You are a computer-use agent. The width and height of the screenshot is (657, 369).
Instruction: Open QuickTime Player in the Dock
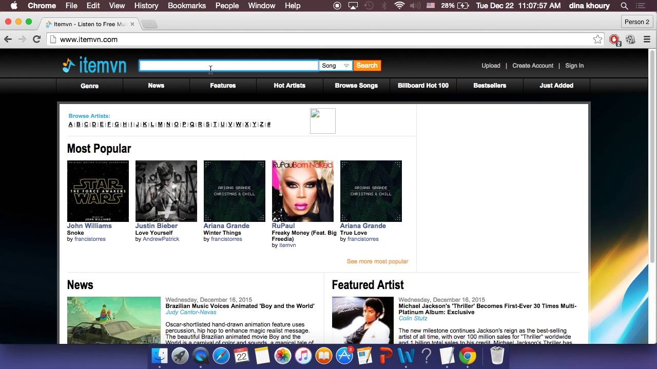(x=201, y=355)
